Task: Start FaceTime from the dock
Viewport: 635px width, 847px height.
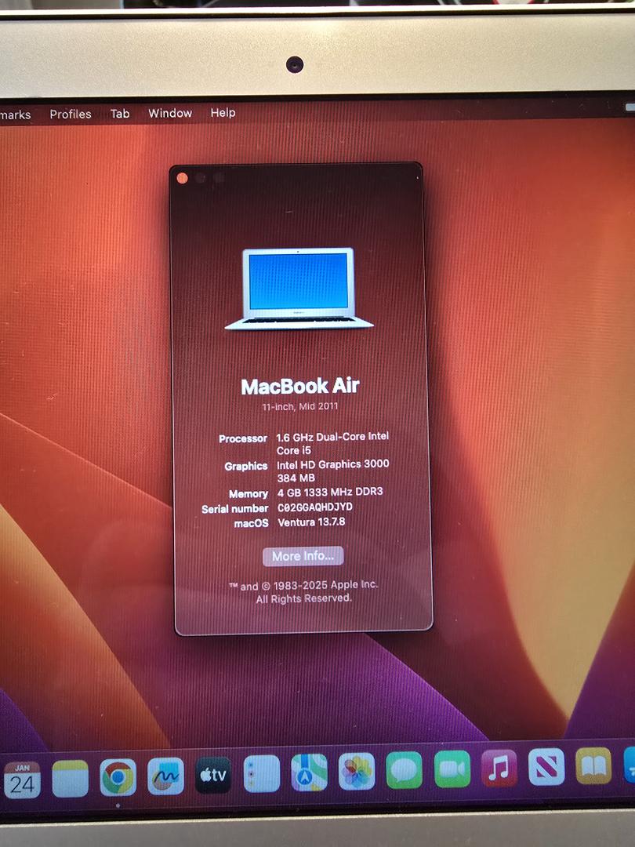Action: 452,769
